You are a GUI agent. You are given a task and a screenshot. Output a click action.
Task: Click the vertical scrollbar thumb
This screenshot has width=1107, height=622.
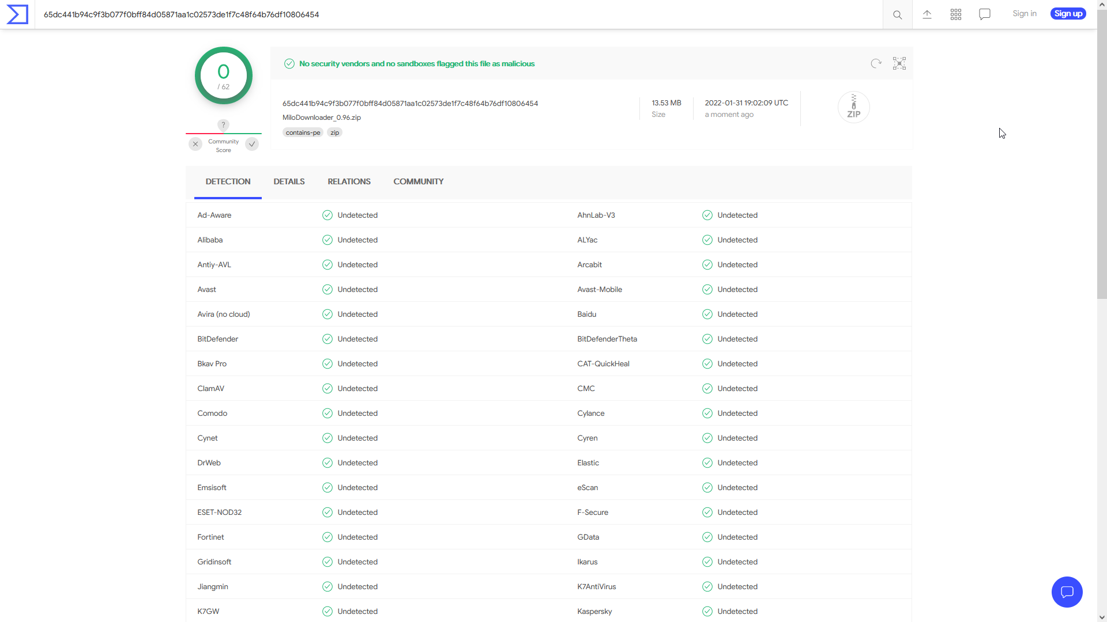[x=1102, y=154]
